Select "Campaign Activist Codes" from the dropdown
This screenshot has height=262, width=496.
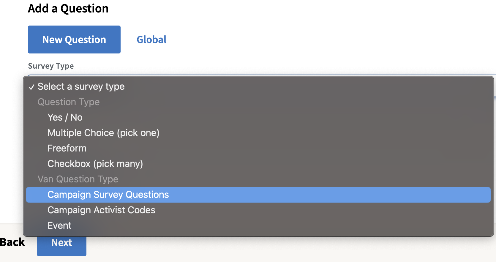(x=101, y=210)
